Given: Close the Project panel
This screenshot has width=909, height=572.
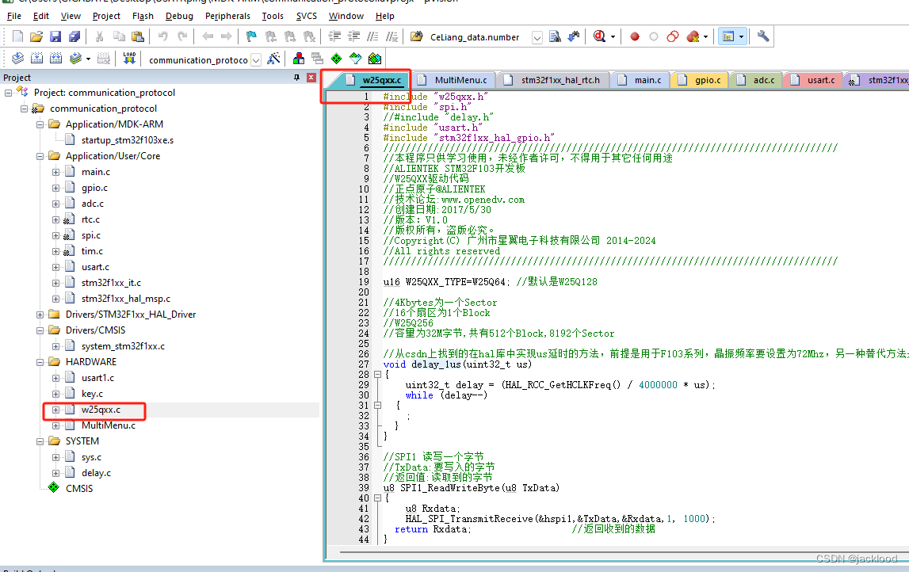Looking at the screenshot, I should coord(311,77).
